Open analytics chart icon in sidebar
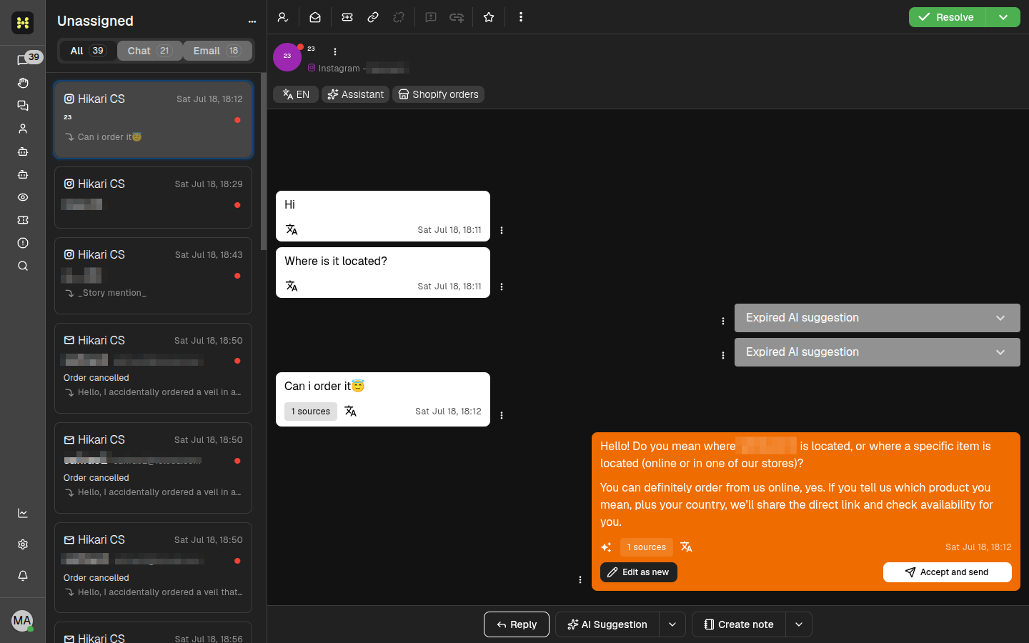This screenshot has width=1029, height=643. coord(23,513)
